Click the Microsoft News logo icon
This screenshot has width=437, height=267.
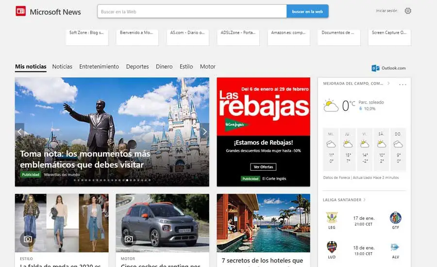(20, 11)
